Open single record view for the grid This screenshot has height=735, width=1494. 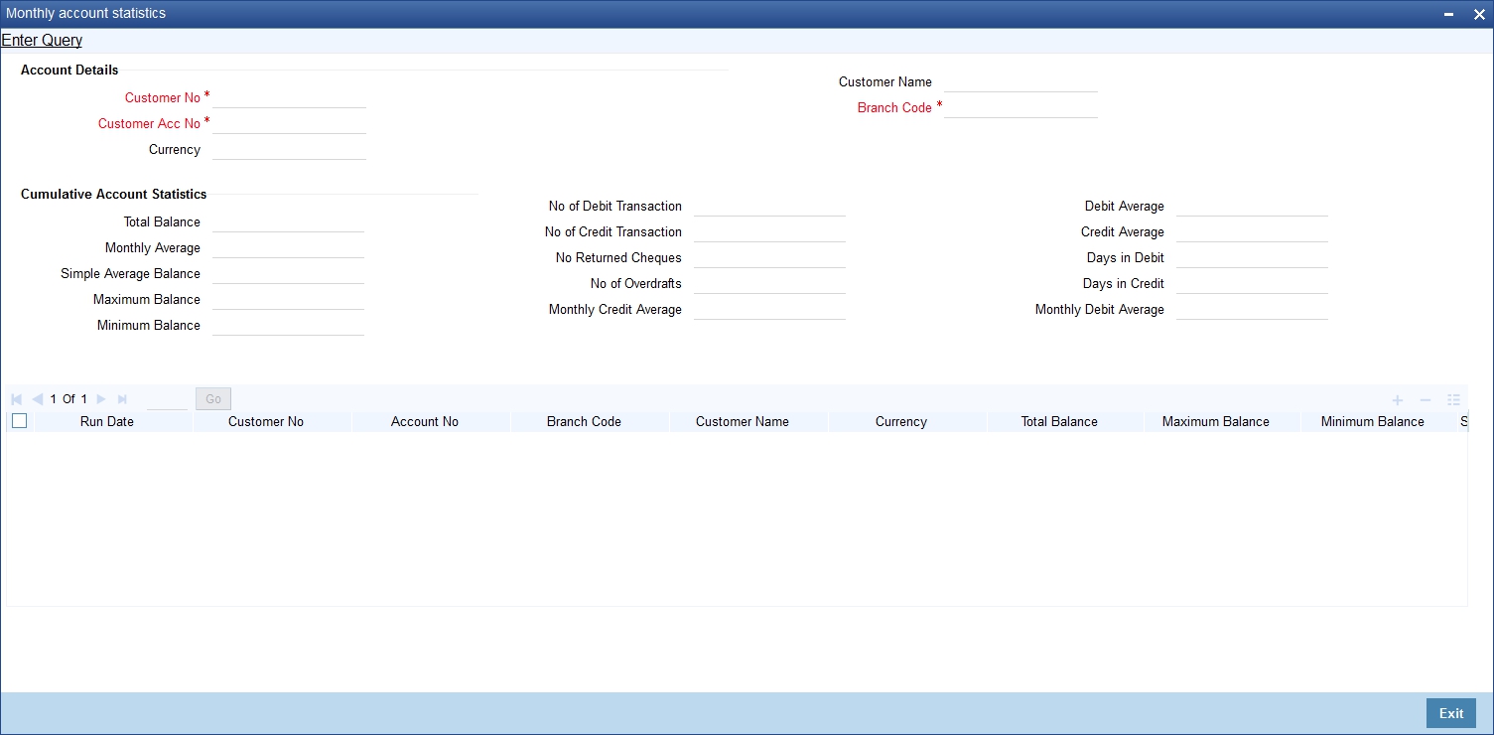tap(1453, 399)
